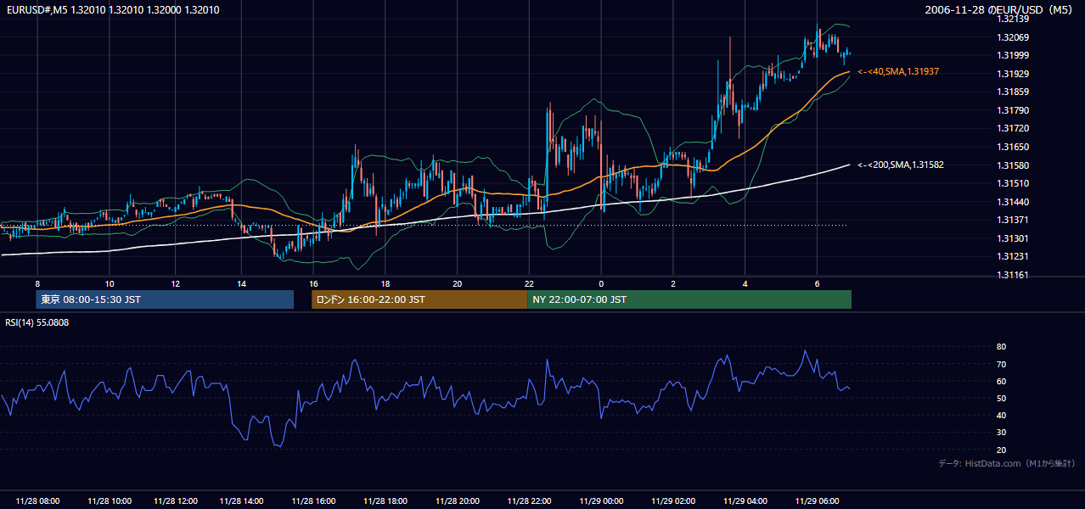1085x509 pixels.
Task: Click the 11/28 12:00 date label
Action: coord(176,501)
